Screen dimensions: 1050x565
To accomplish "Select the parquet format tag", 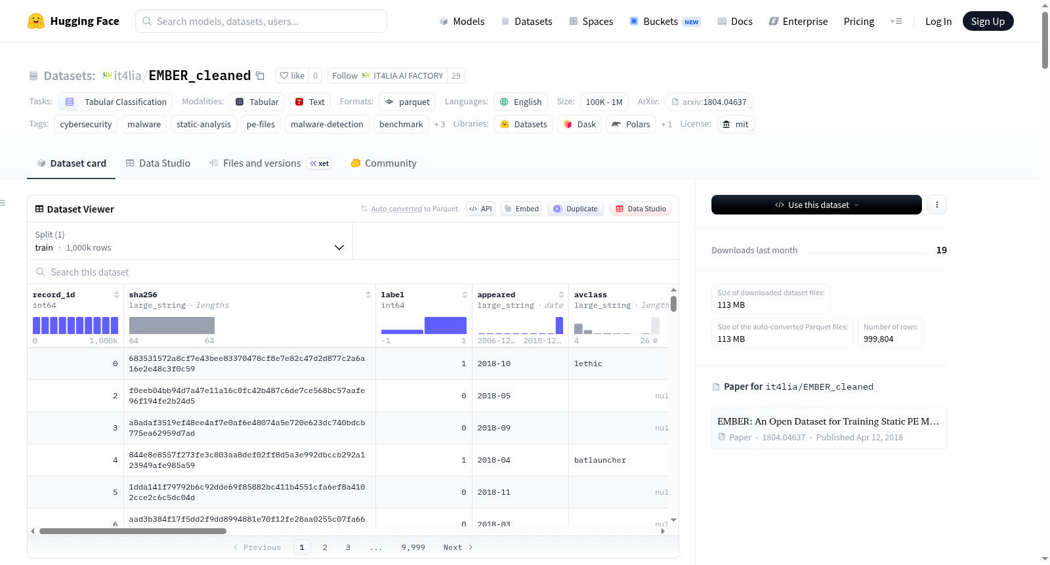I will [408, 102].
